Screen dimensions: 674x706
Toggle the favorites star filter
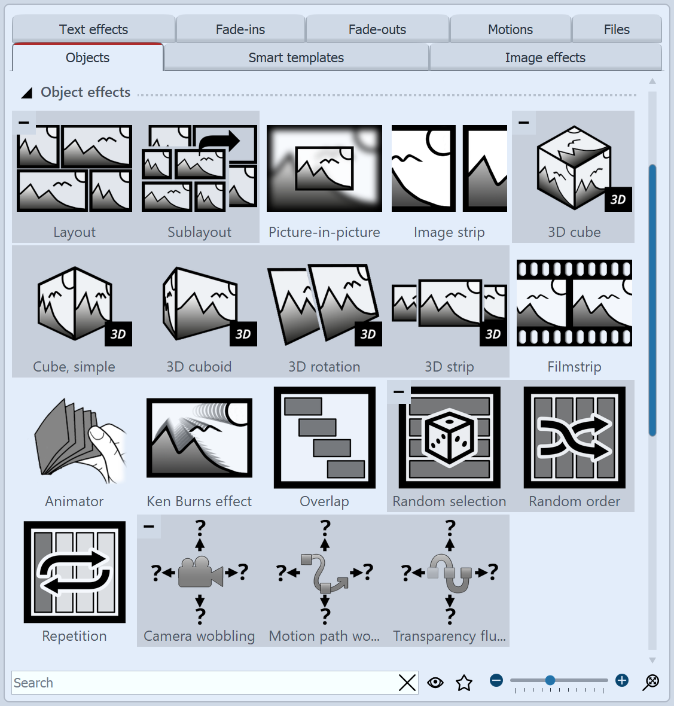click(x=463, y=682)
